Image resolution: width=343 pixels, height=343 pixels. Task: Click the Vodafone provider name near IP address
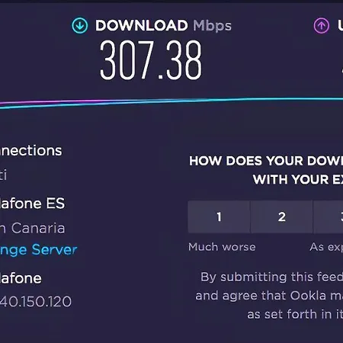[21, 278]
